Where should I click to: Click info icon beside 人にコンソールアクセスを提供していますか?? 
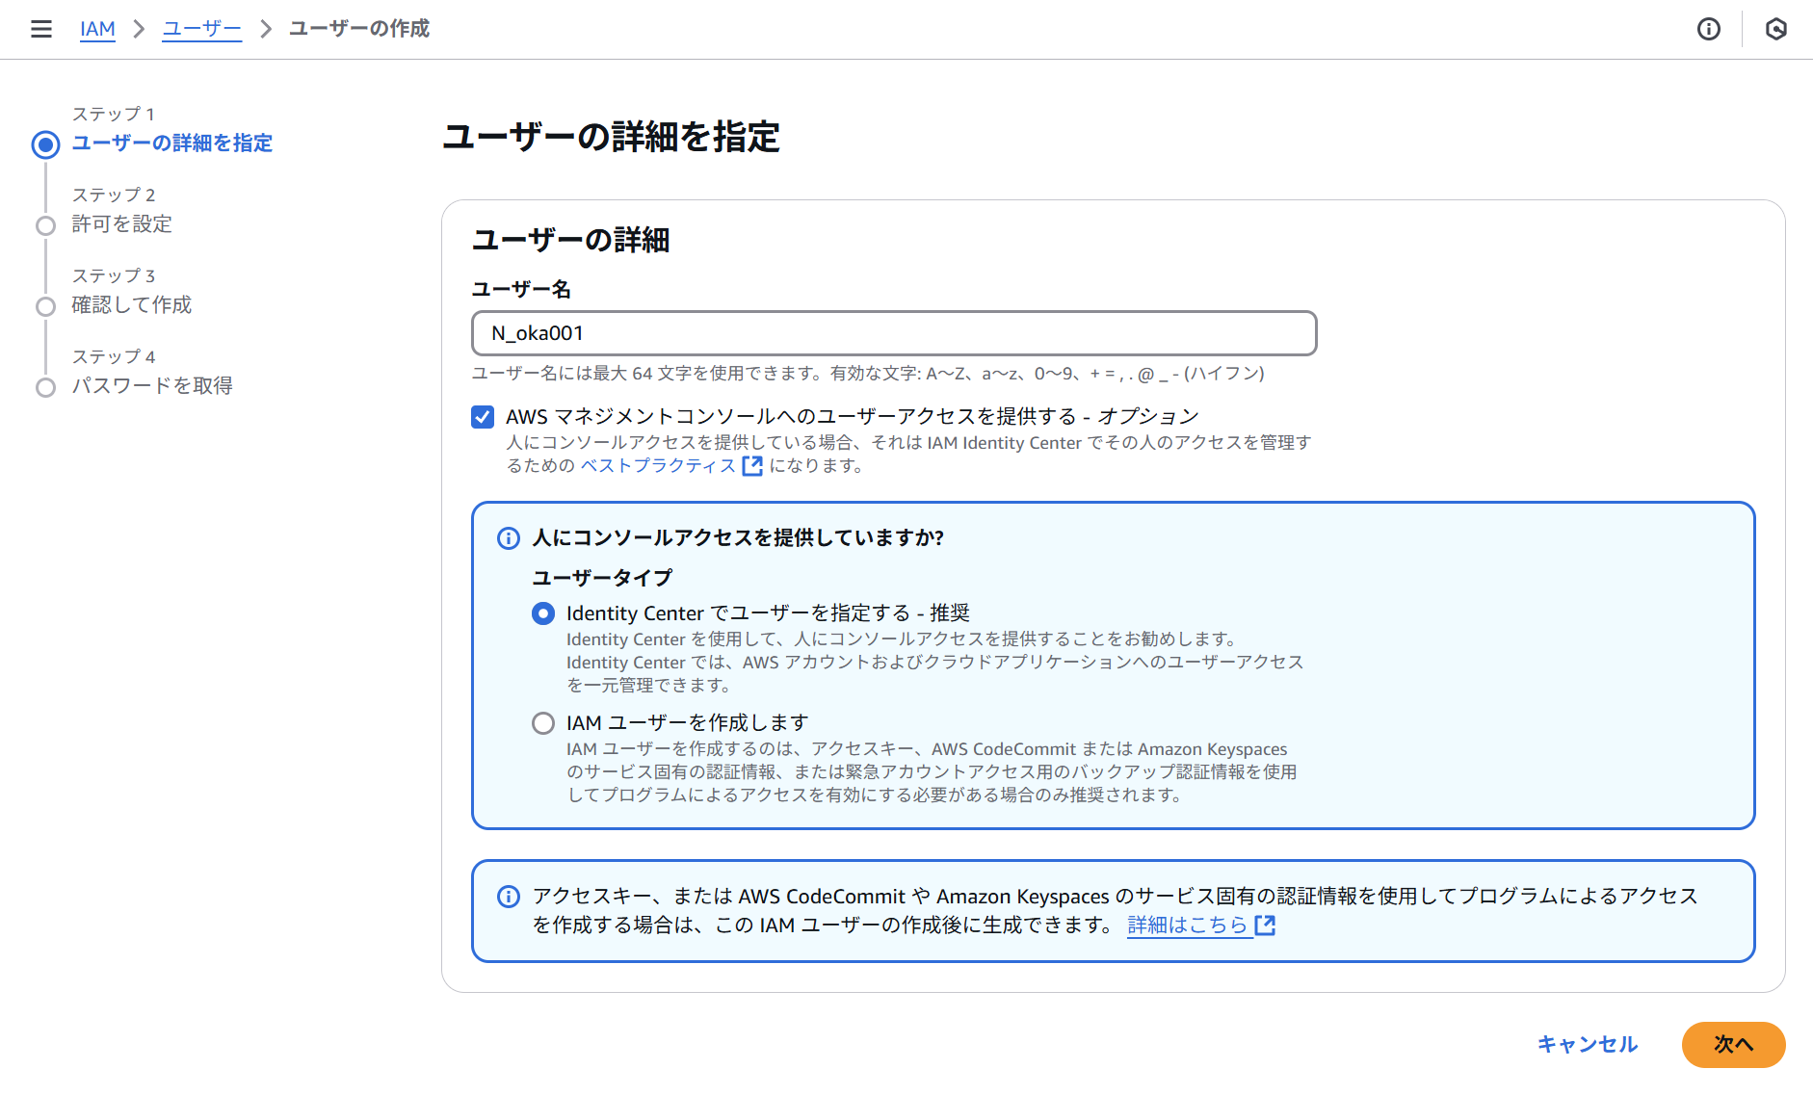pos(508,538)
